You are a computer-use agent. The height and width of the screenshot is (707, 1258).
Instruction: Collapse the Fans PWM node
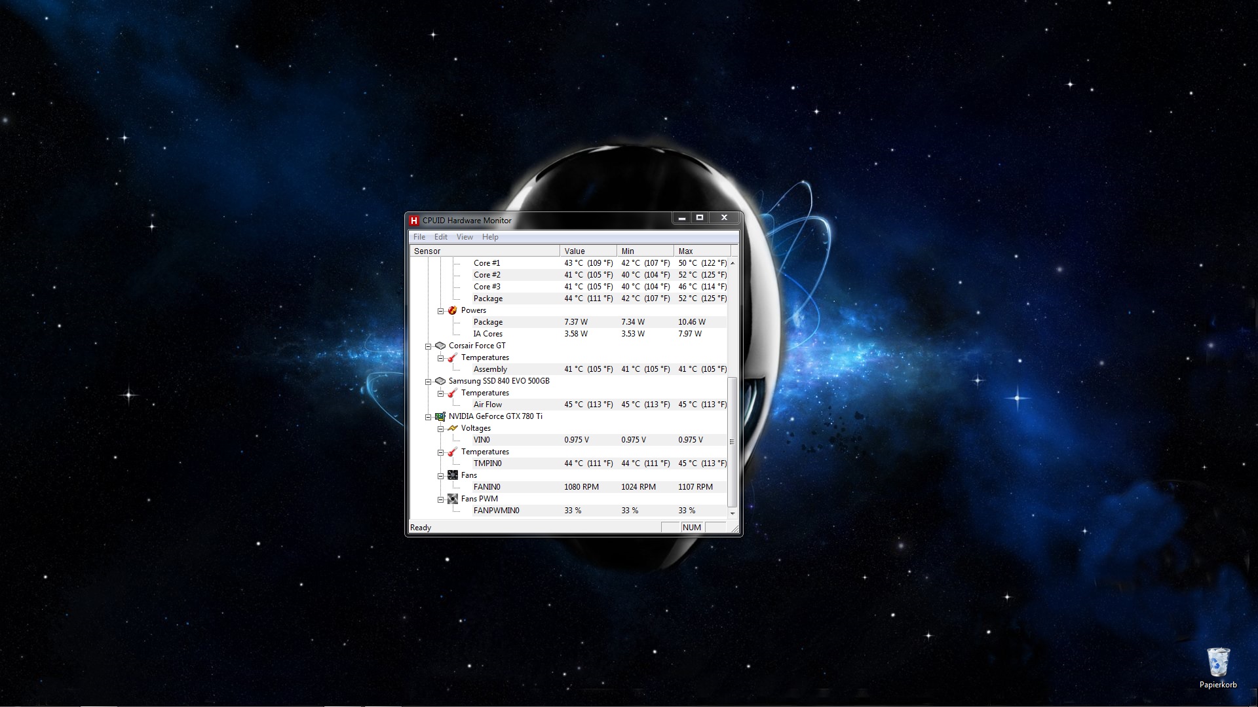pyautogui.click(x=441, y=499)
